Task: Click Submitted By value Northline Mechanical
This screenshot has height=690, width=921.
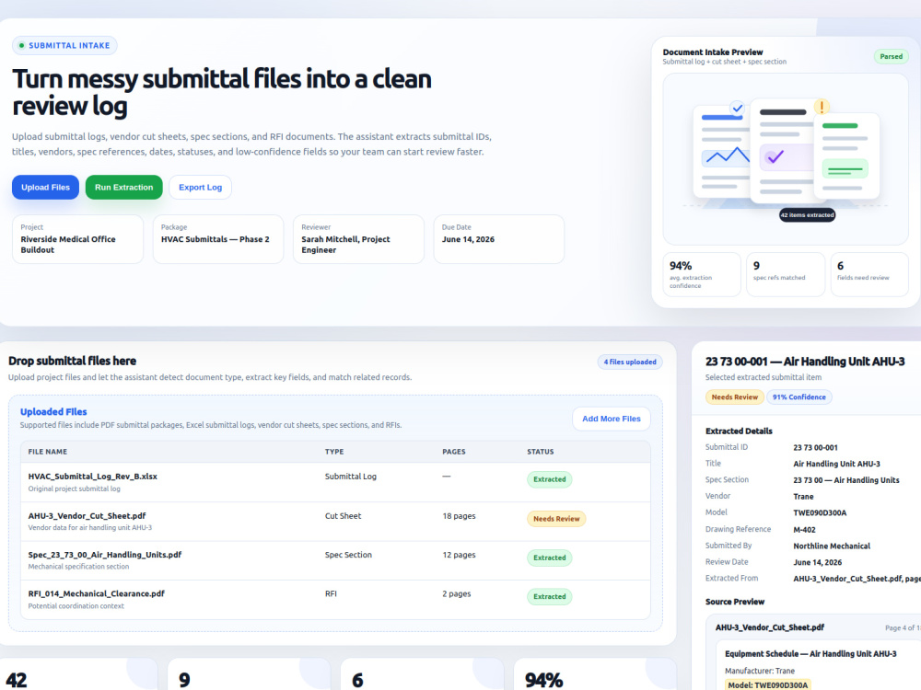Action: point(832,546)
